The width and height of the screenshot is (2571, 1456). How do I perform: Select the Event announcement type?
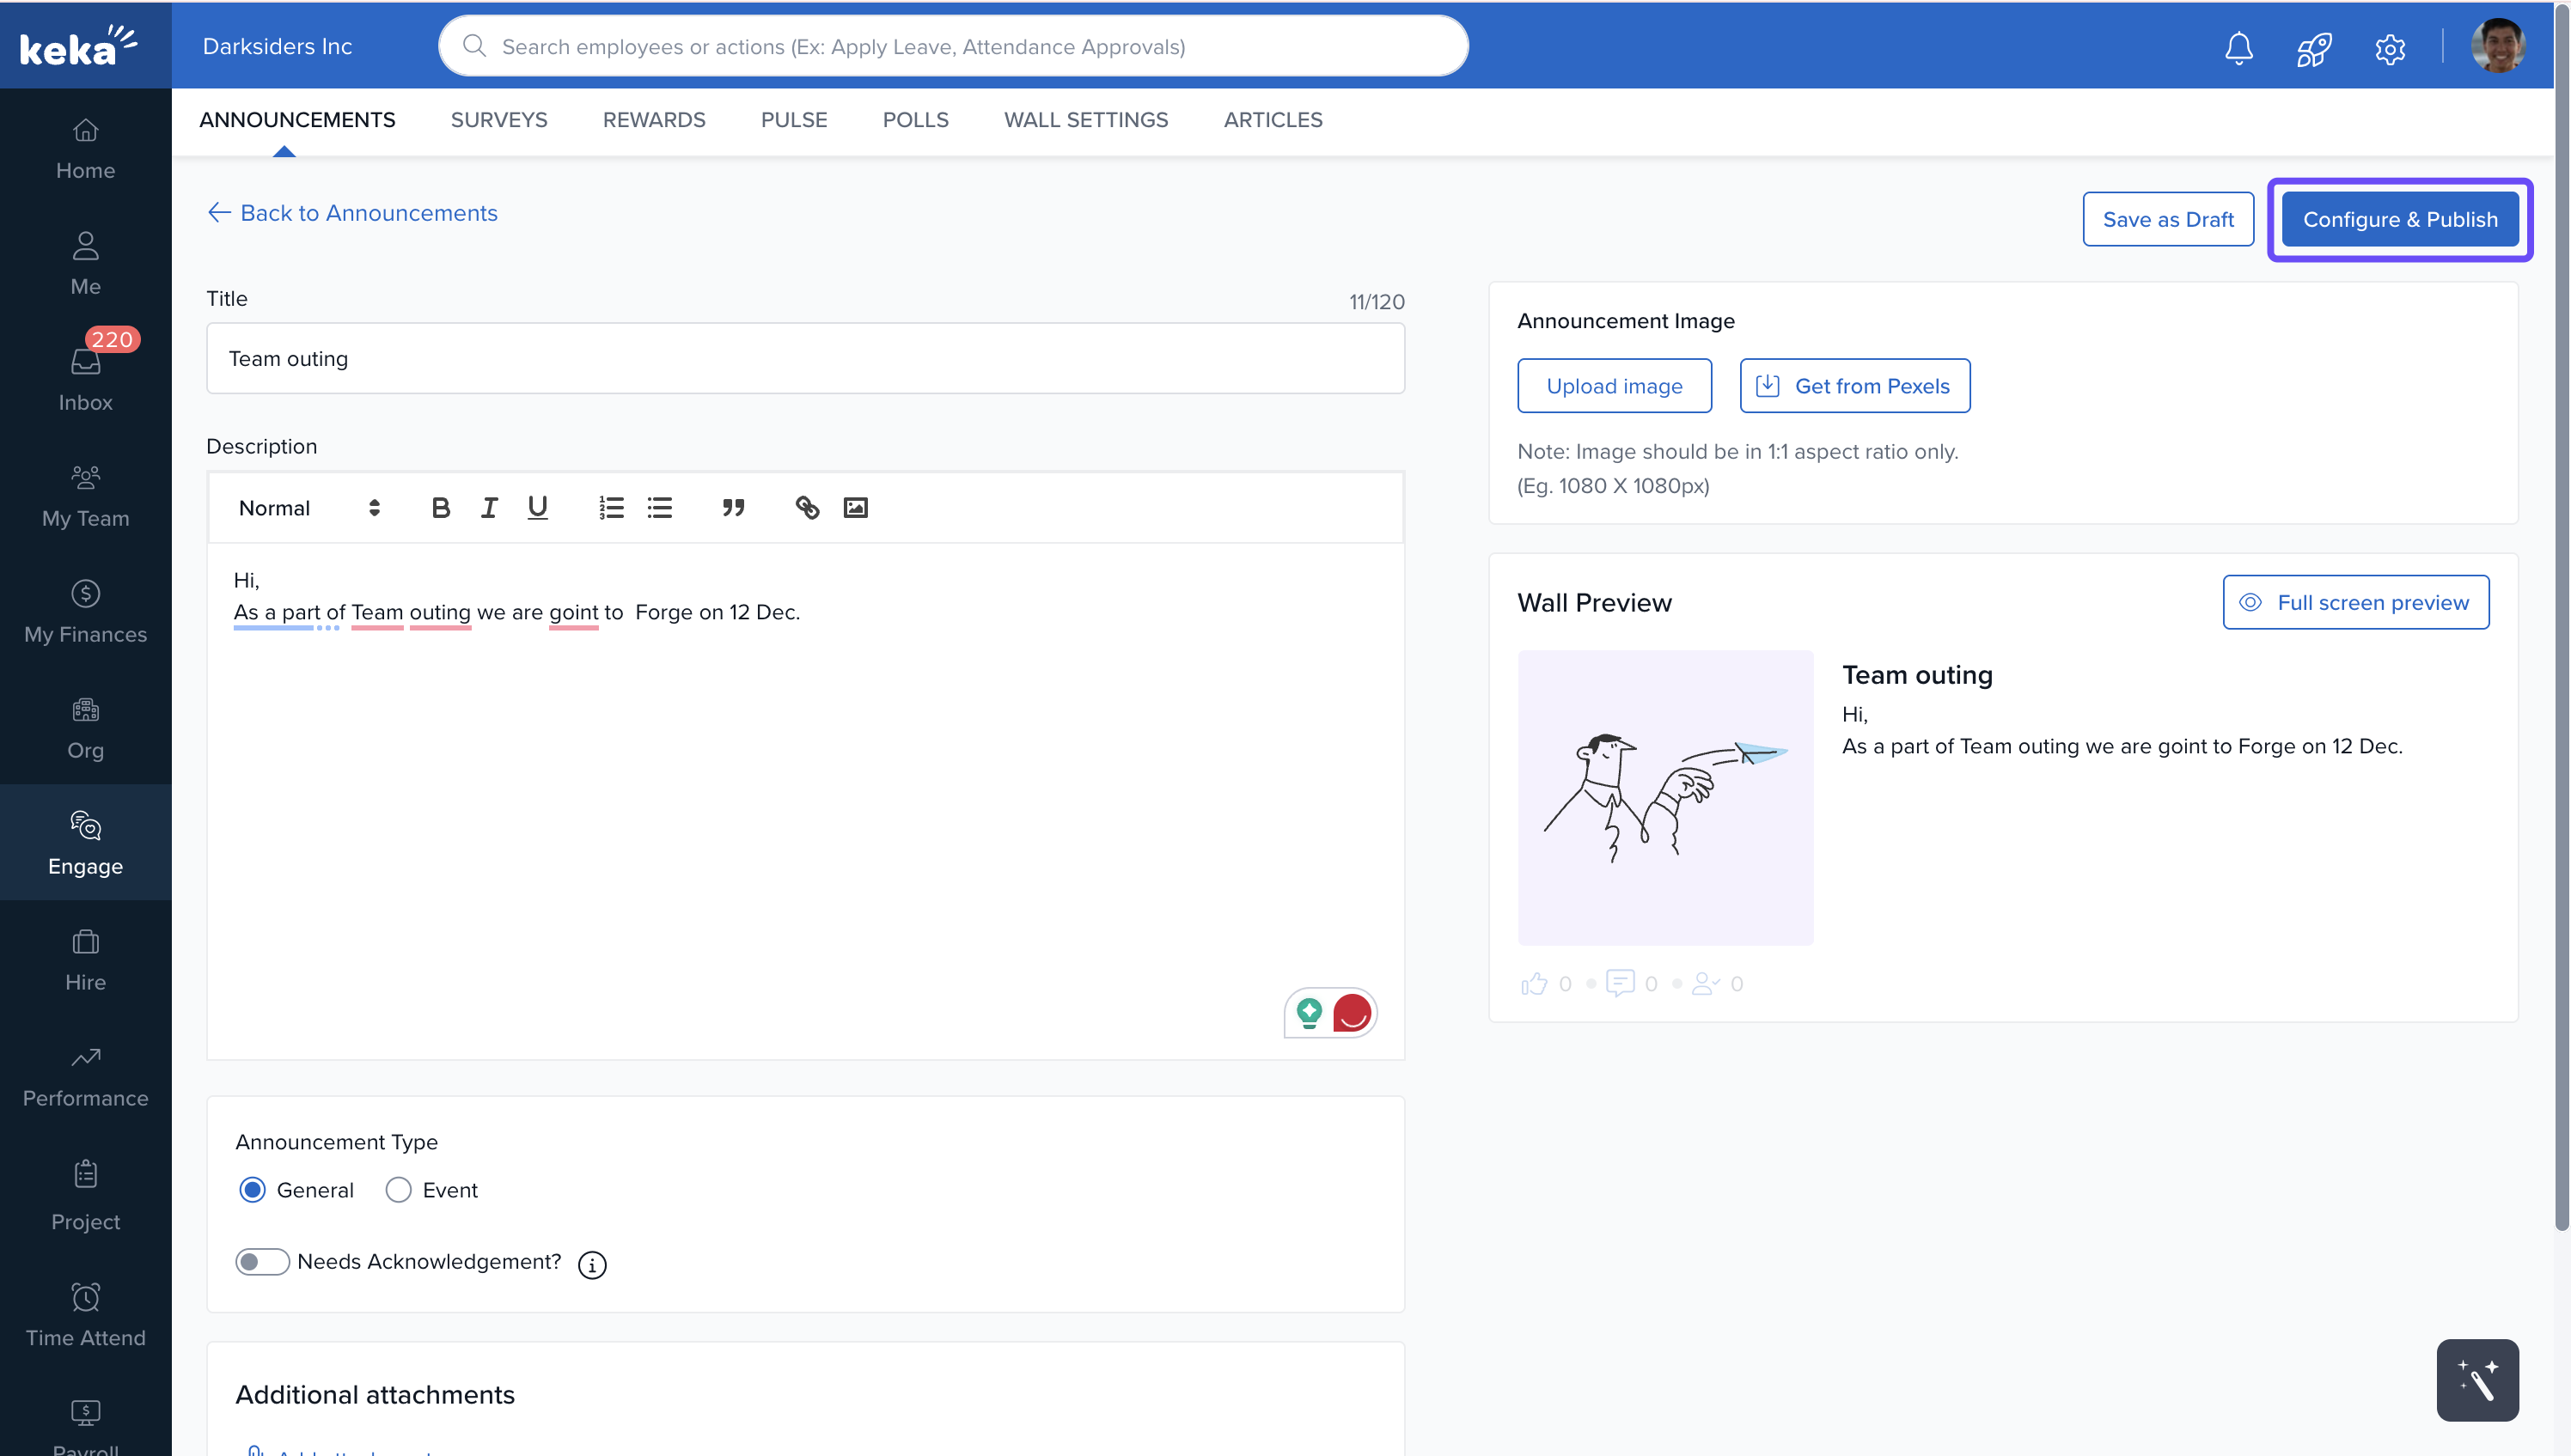point(399,1190)
